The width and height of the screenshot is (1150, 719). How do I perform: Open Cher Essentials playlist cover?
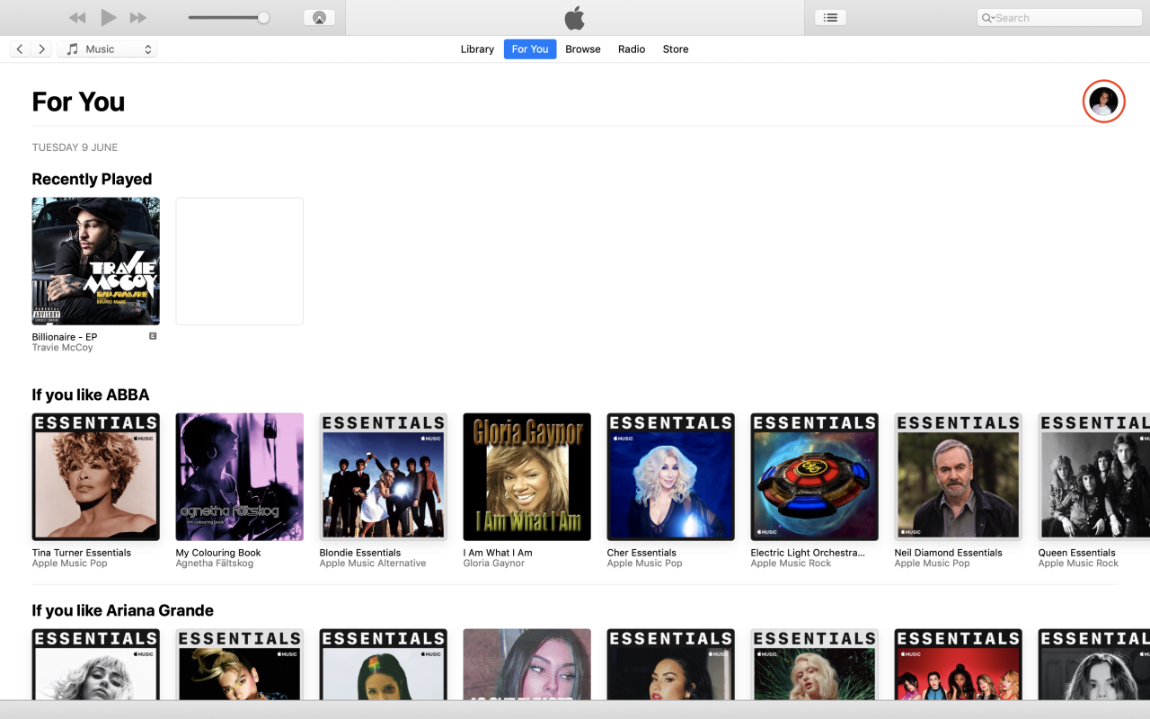[671, 477]
